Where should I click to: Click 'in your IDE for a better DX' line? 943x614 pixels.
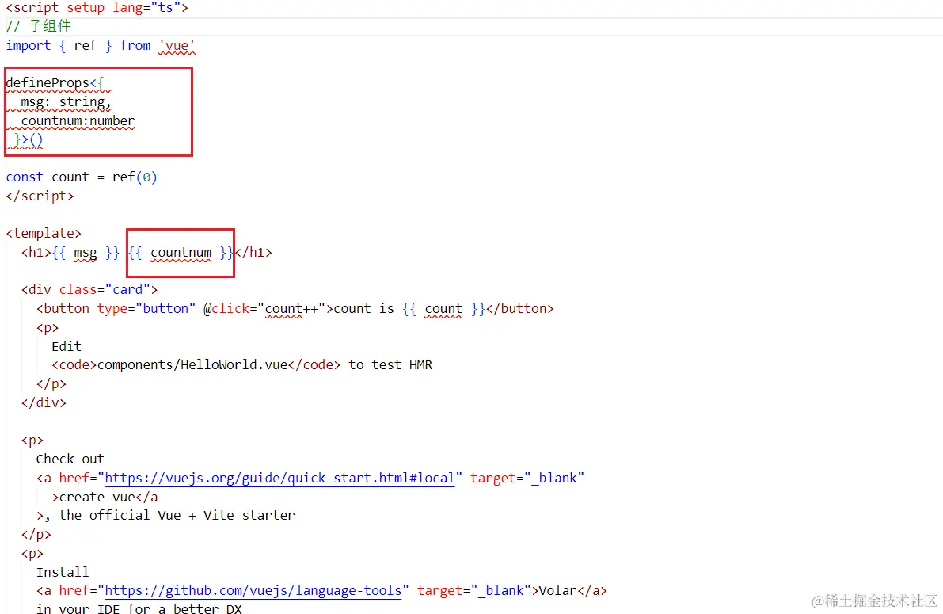coord(139,608)
